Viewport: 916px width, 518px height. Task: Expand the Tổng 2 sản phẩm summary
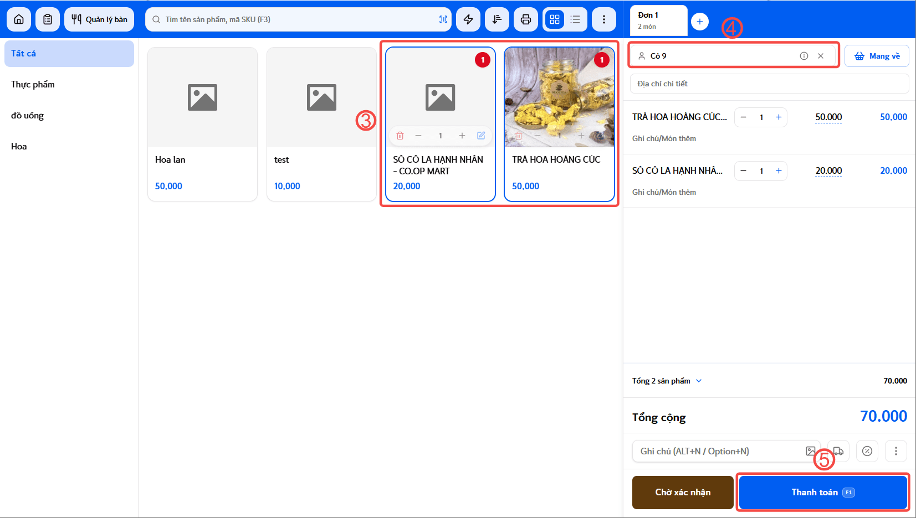click(x=667, y=381)
